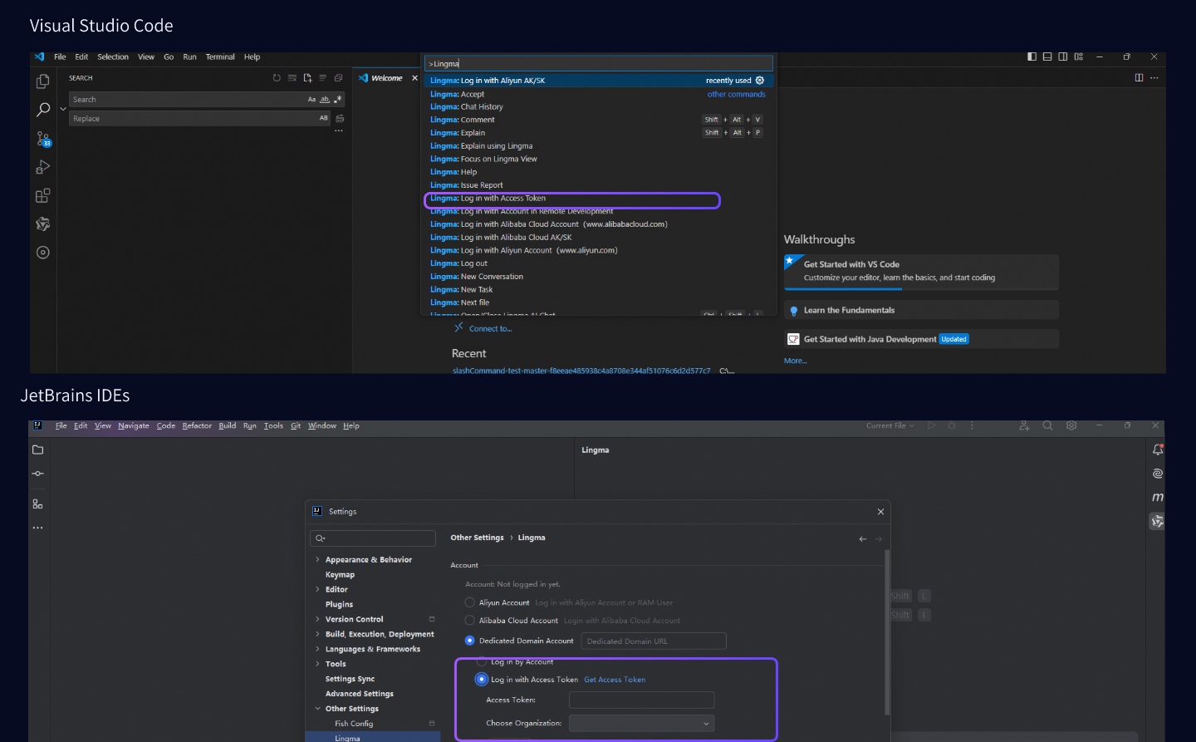Click the More... walkthroughs link
Screen dimensions: 1196x742
pyautogui.click(x=795, y=361)
